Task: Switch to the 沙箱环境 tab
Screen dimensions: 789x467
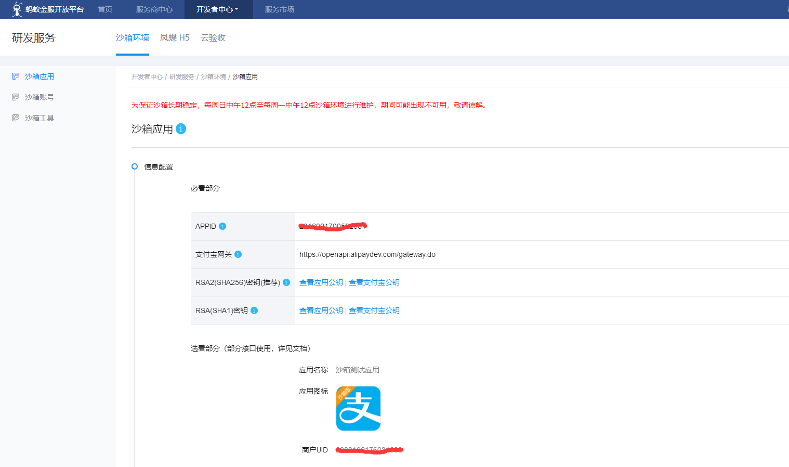Action: click(133, 37)
